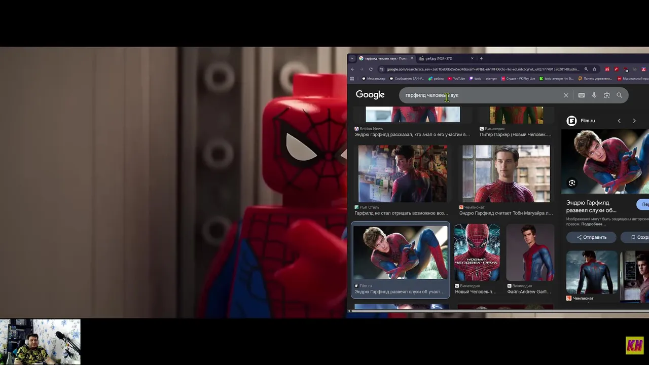Open the Мессенджер bookmark

(374, 79)
